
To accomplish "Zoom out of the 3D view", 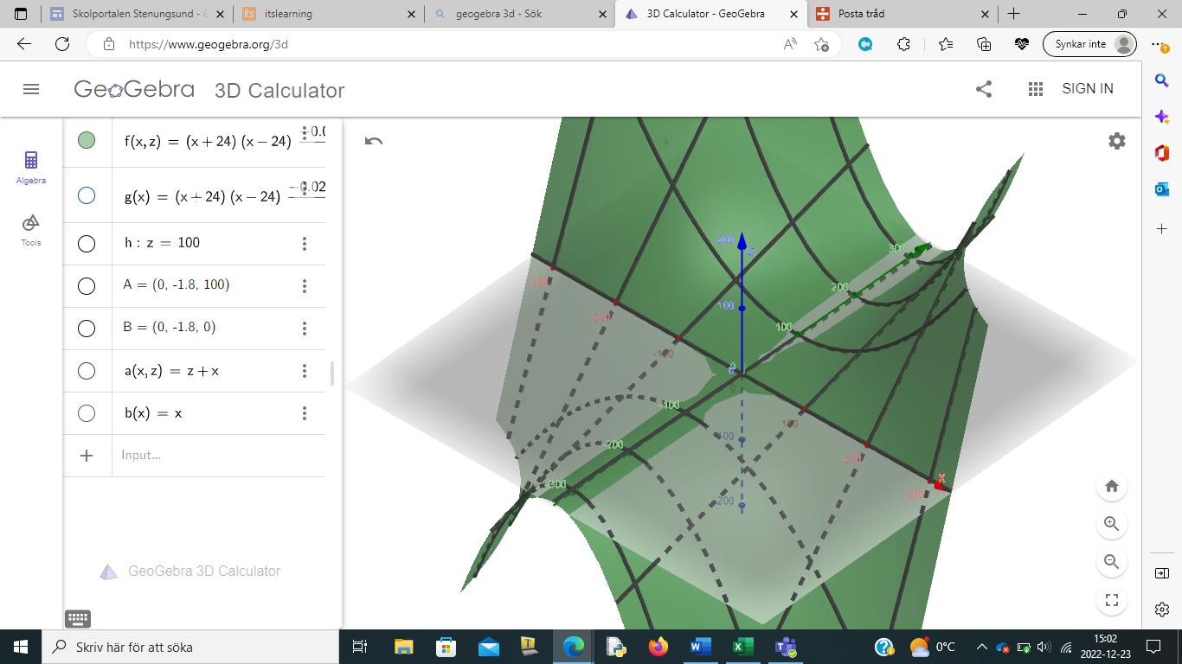I will click(x=1112, y=562).
